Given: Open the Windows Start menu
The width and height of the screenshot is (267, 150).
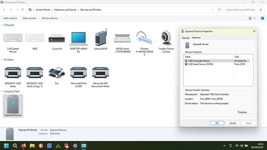Looking at the screenshot, I should tap(6, 146).
